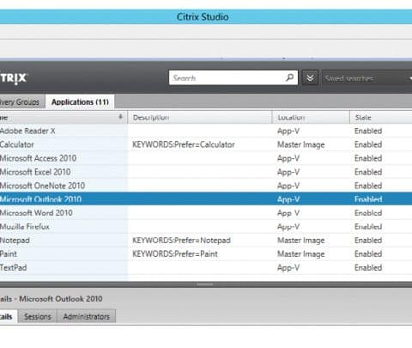Select the highlighted Microsoft Outlook 2010 row

[206, 199]
